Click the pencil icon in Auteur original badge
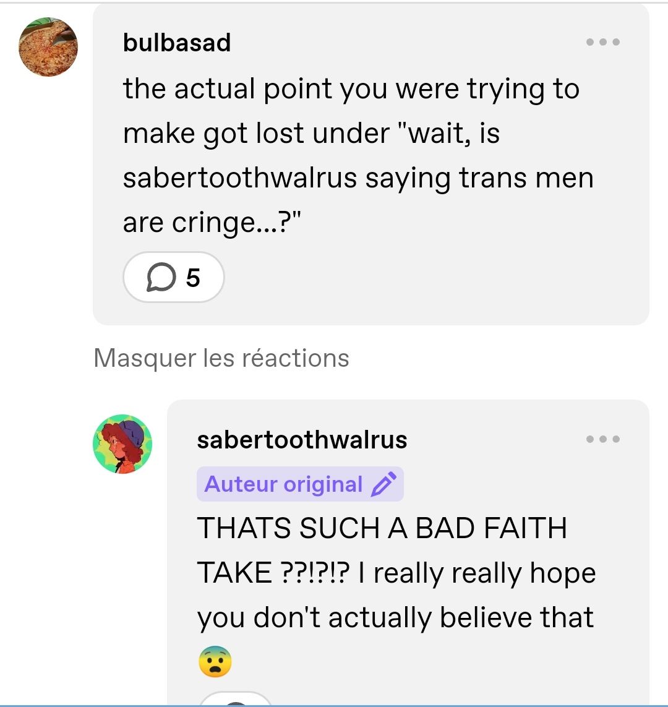668x707 pixels. click(383, 484)
